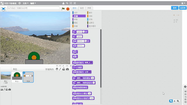Screen dimensions: 187x105
Task: Click the upload sprite from file icon
Action: (64, 69)
